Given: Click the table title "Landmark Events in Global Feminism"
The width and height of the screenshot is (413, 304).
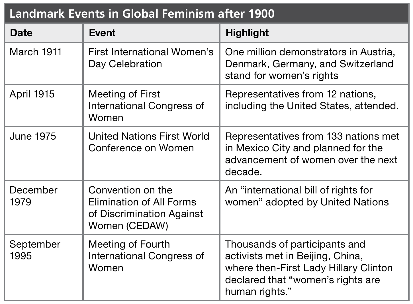Looking at the screenshot, I should tap(142, 13).
